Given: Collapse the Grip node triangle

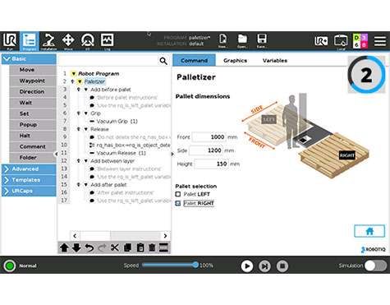Looking at the screenshot, I should point(86,113).
